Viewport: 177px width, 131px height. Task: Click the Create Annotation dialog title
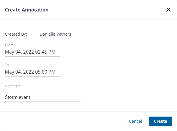[x=27, y=10]
